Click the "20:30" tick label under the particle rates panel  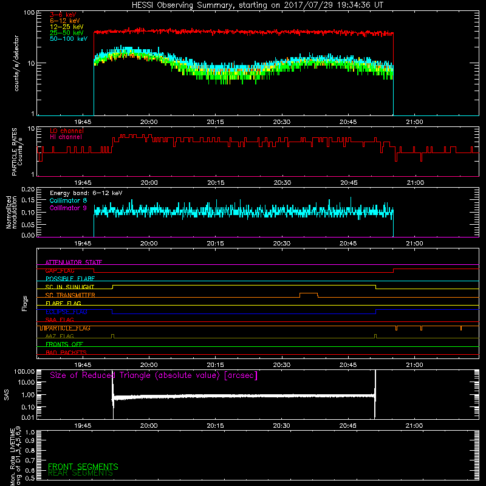[282, 183]
